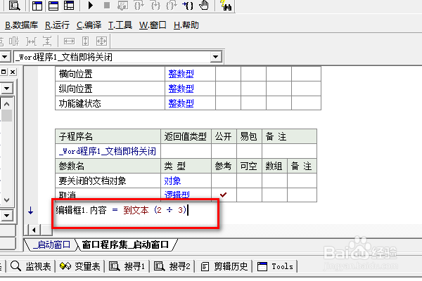
Task: Click the grey stop-program square icon
Action: click(x=107, y=5)
